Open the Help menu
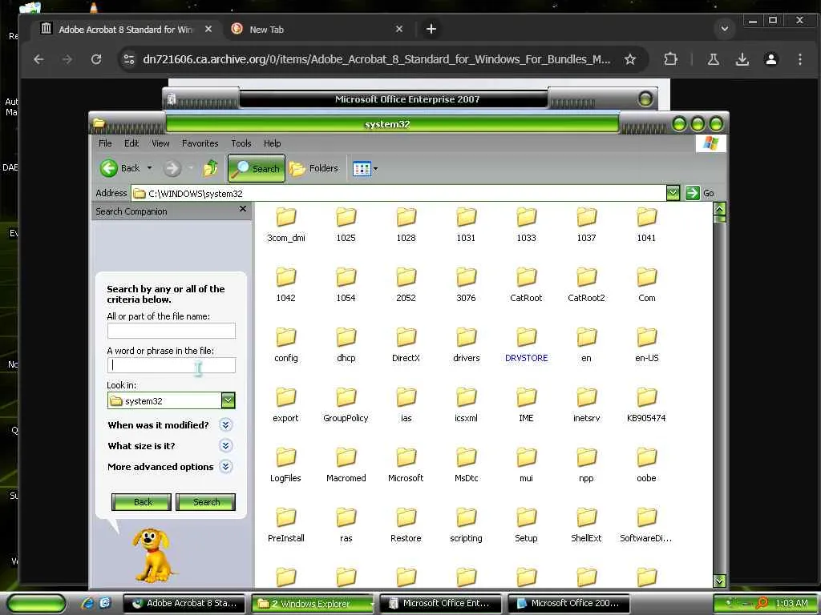This screenshot has height=615, width=821. point(272,143)
